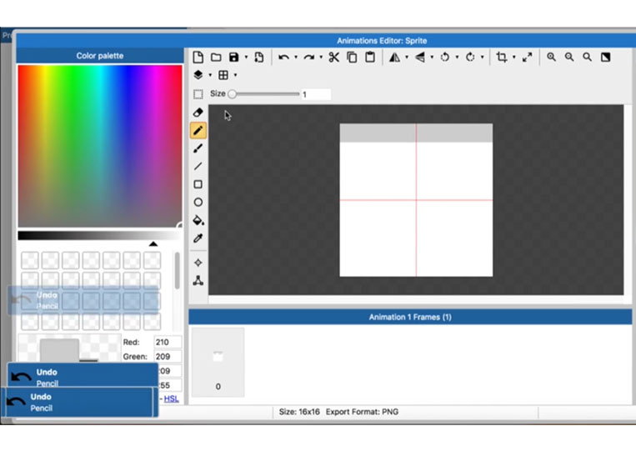Click the Layers stack icon
This screenshot has height=451, width=636.
tap(198, 75)
